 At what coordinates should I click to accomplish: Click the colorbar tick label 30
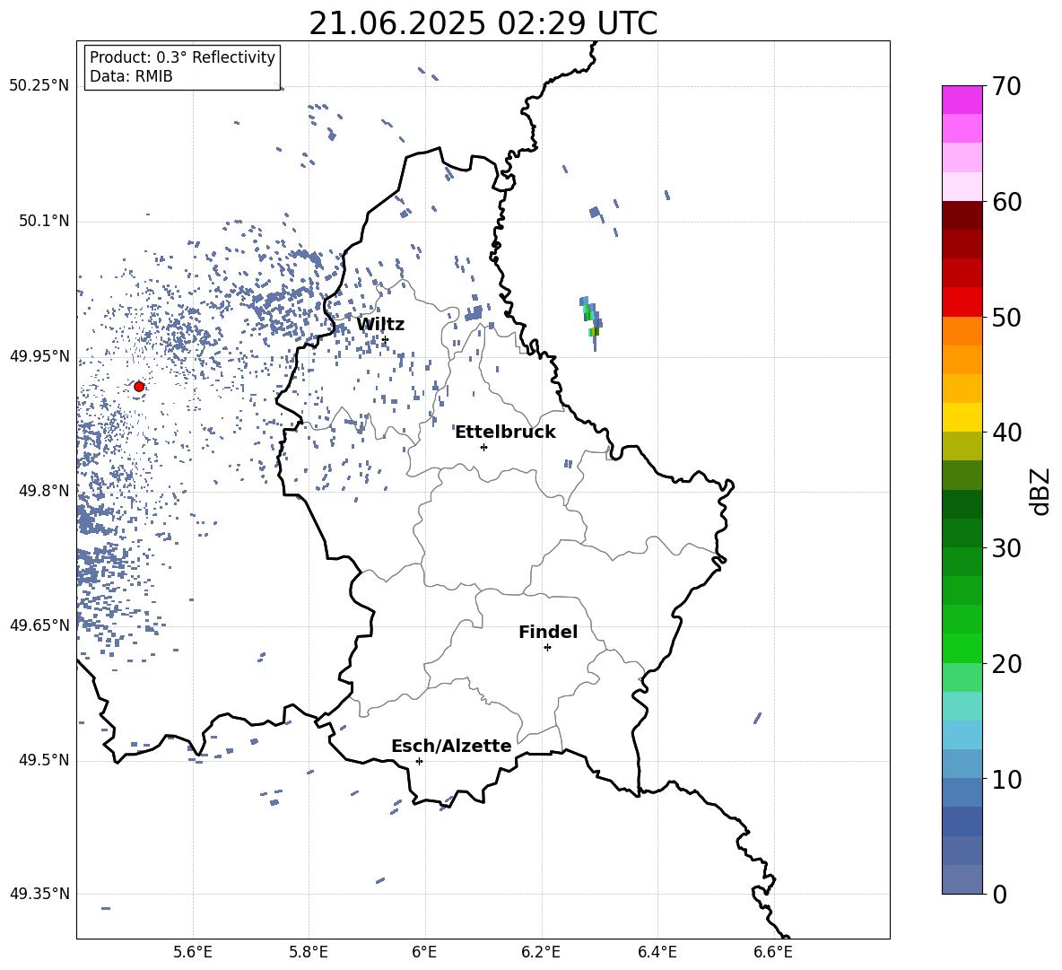(1006, 548)
